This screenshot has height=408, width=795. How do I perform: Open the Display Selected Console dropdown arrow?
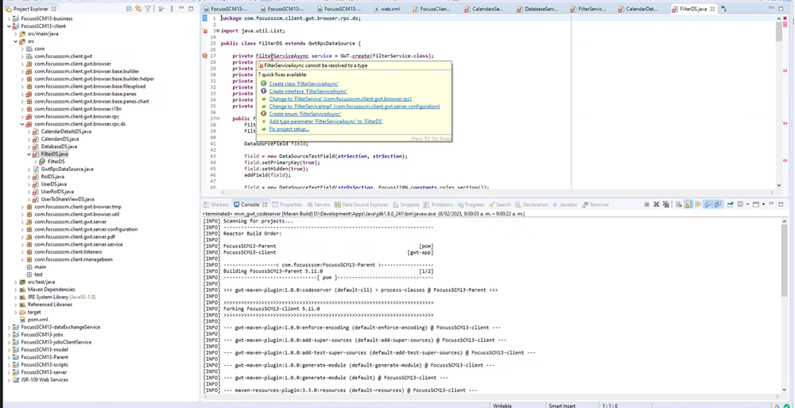(x=748, y=204)
